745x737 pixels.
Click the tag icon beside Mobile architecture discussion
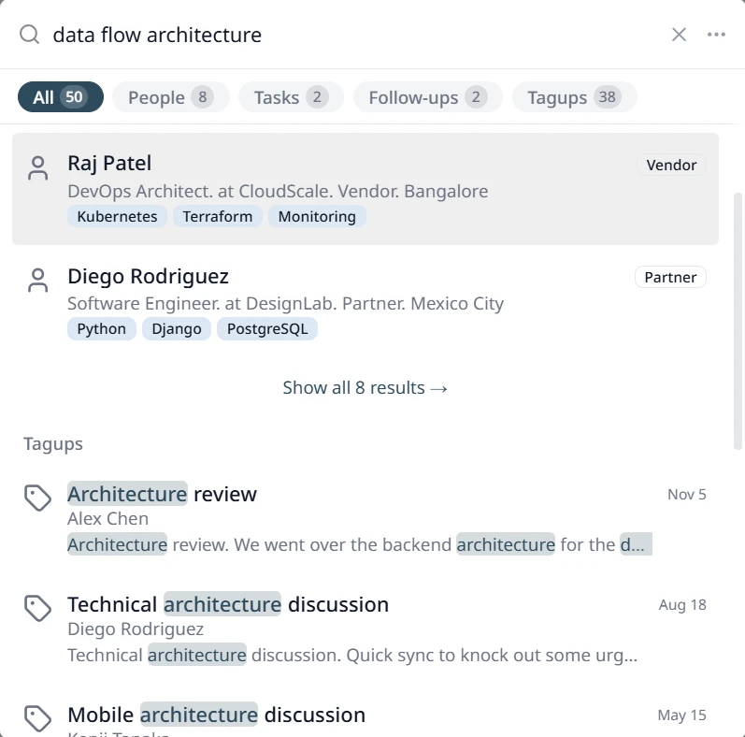(x=38, y=718)
